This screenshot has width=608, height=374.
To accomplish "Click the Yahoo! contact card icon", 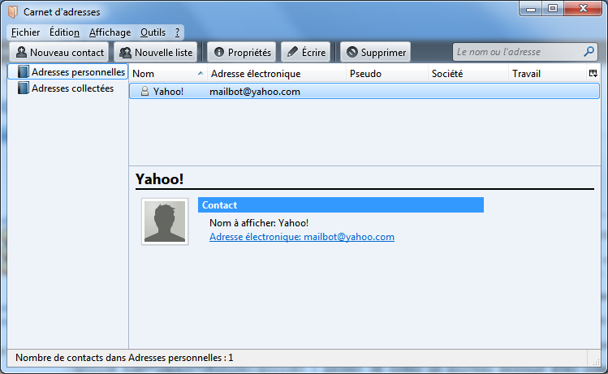I will 144,92.
